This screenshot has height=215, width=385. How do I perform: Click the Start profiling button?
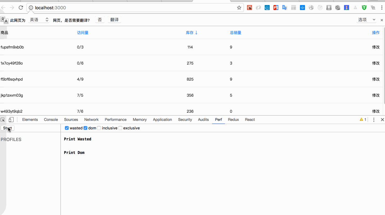coord(8,128)
